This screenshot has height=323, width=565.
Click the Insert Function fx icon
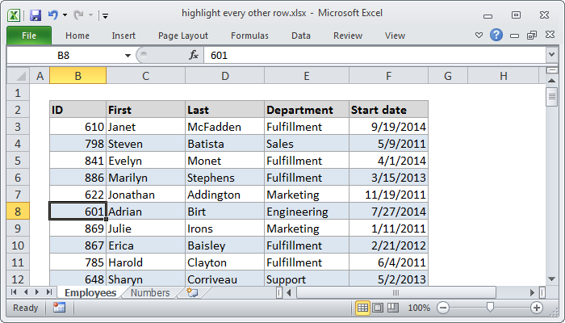tap(194, 55)
